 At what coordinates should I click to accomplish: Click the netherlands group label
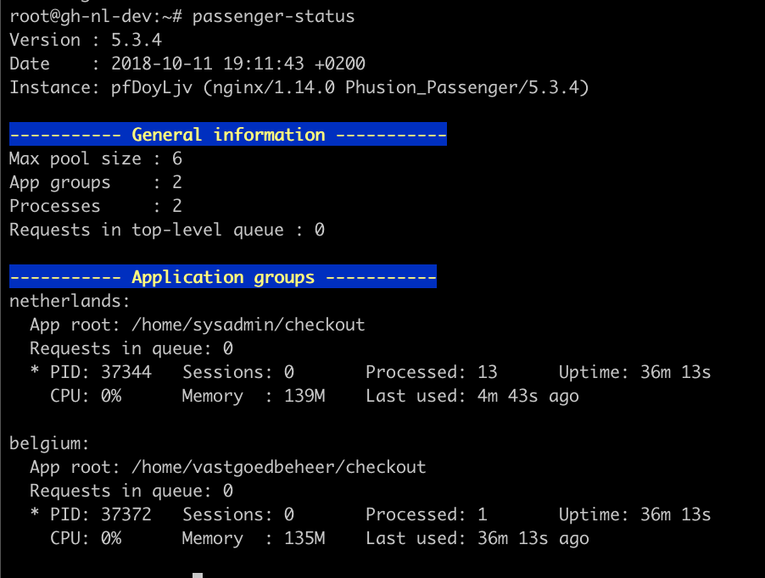[70, 301]
